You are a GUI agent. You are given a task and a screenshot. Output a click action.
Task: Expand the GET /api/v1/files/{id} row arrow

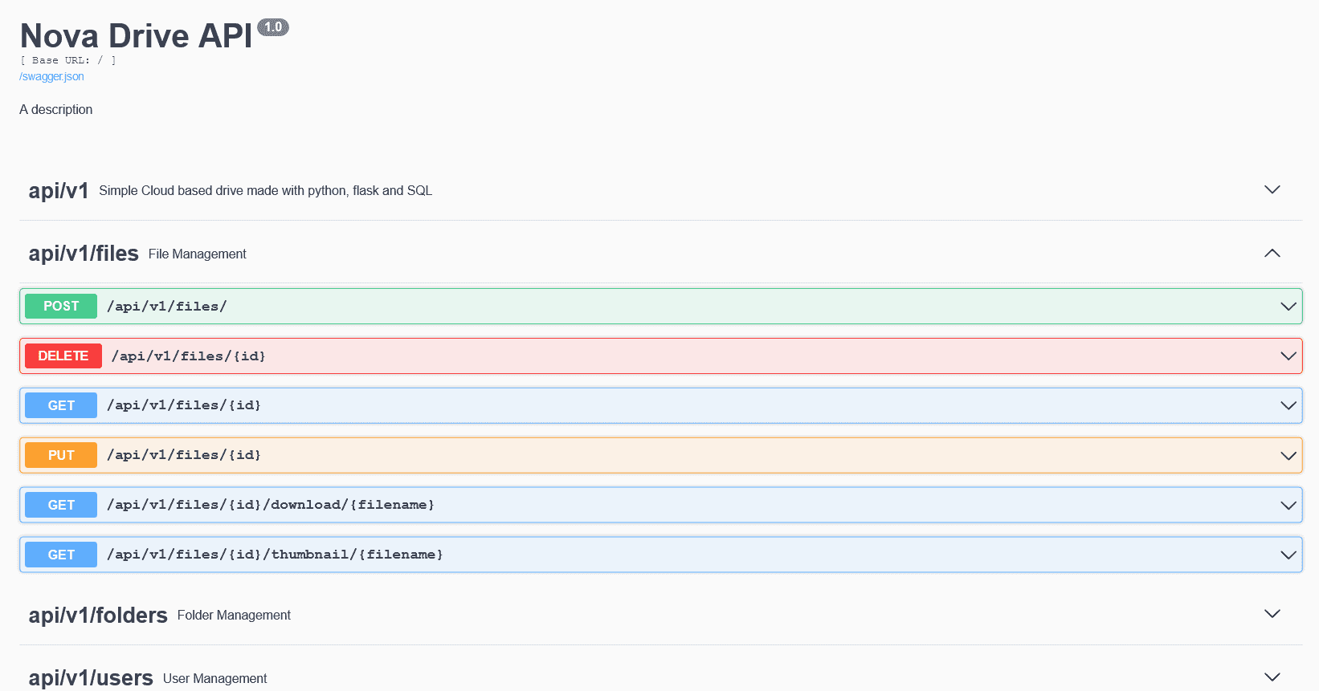pyautogui.click(x=1288, y=406)
